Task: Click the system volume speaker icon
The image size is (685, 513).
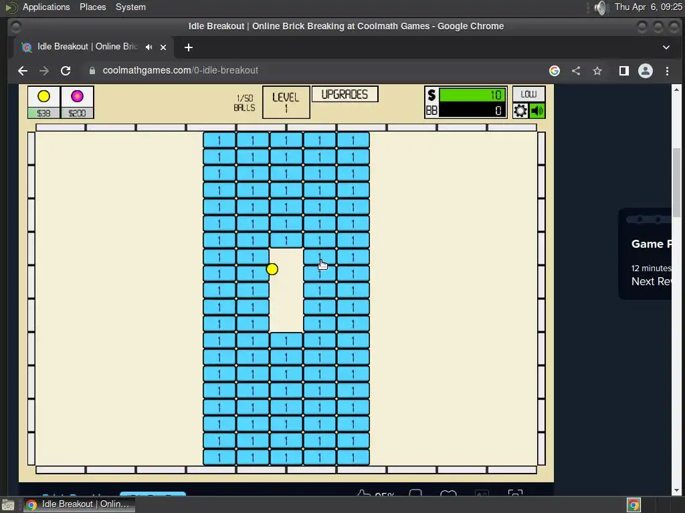Action: 601,7
